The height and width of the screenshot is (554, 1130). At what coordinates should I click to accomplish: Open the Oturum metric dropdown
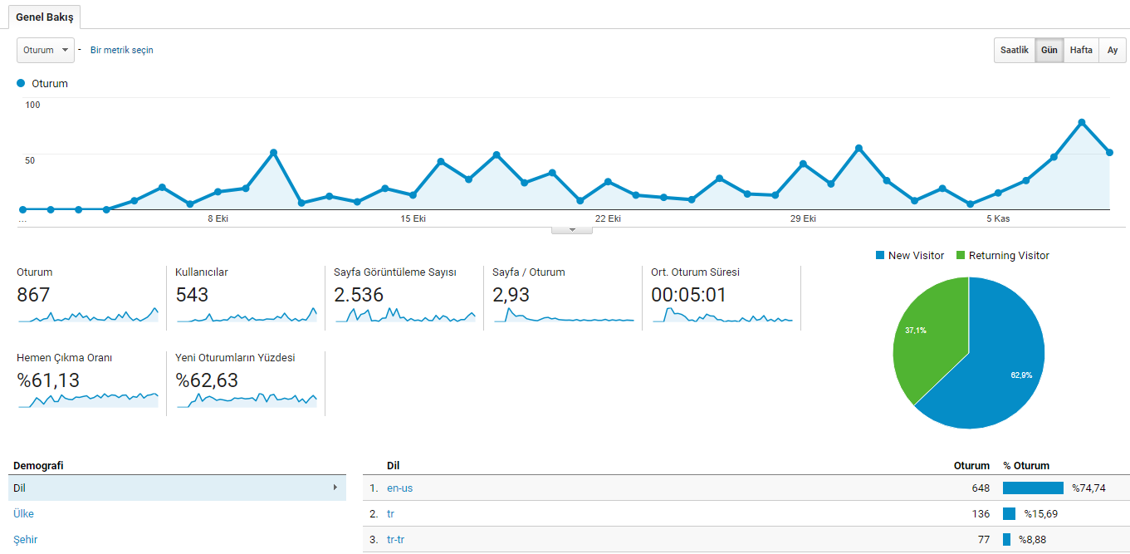pos(46,50)
